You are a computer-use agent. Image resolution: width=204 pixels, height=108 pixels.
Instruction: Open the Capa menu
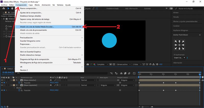[31, 5]
